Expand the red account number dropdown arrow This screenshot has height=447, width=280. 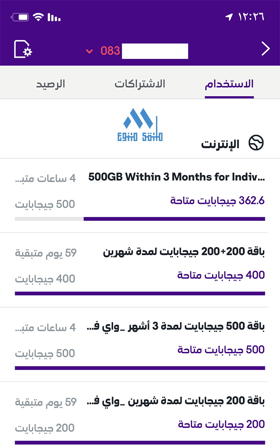coord(89,51)
